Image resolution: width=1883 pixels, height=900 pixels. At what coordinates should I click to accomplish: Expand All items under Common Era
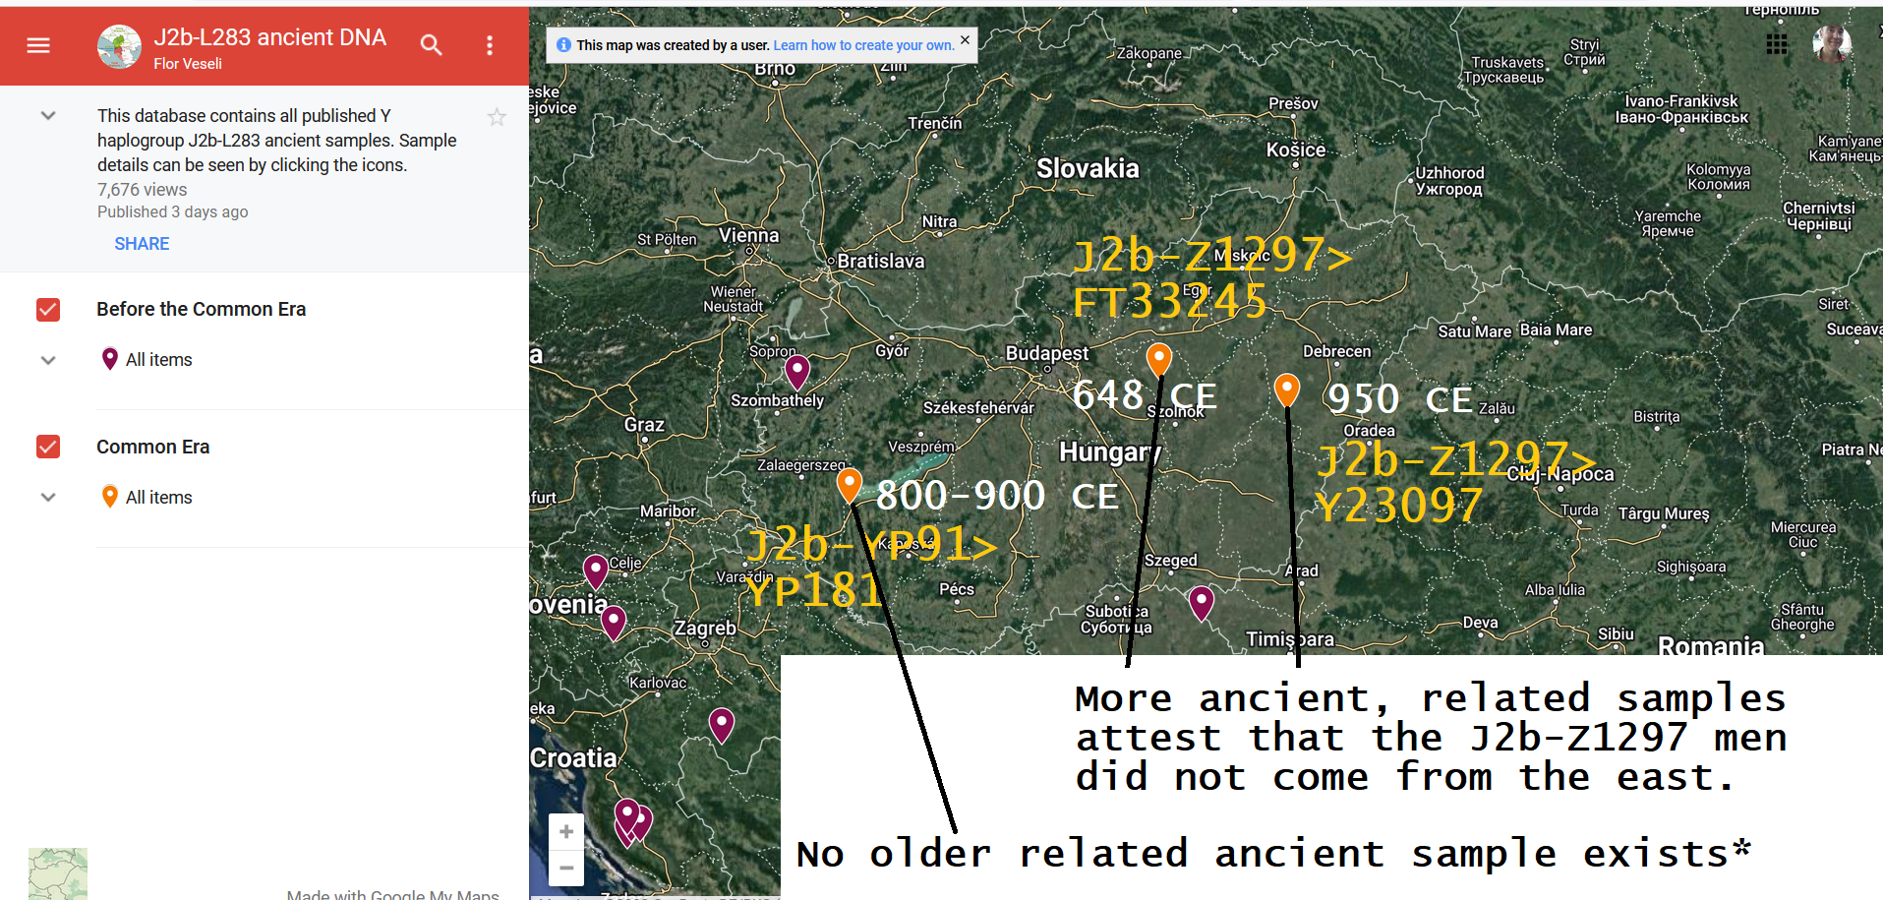point(48,498)
